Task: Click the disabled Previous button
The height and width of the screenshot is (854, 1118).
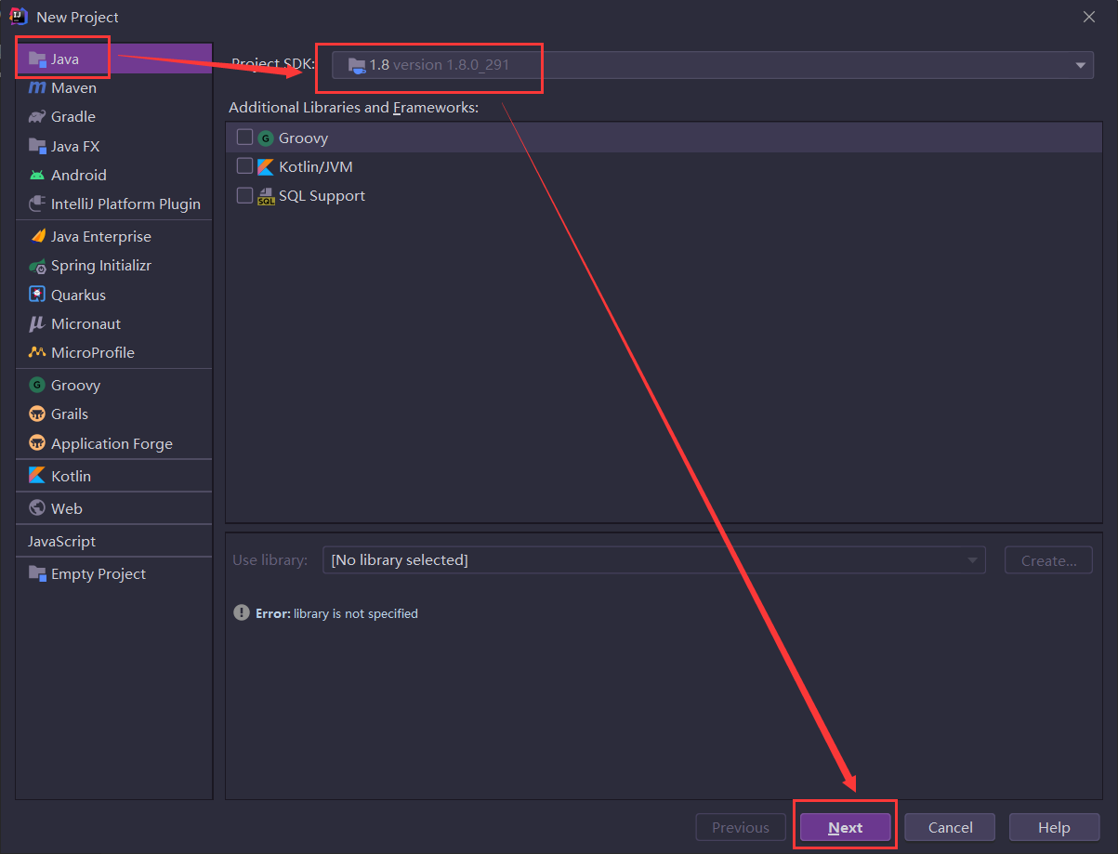Action: point(741,827)
